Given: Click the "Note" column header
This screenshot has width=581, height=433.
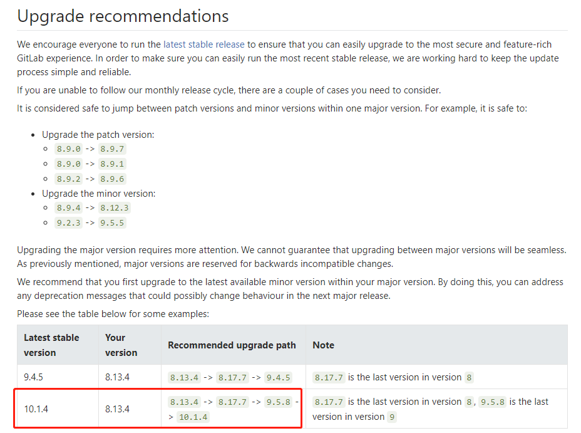Looking at the screenshot, I should click(323, 345).
